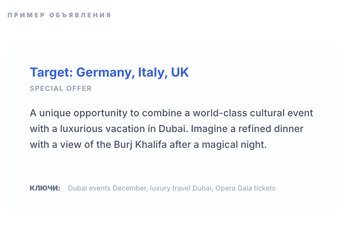
Task: Click "Germany" in the ad title
Action: point(104,72)
